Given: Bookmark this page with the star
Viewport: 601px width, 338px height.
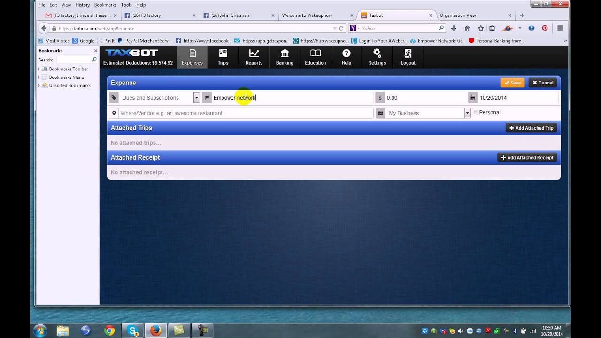Looking at the screenshot, I should [x=480, y=28].
